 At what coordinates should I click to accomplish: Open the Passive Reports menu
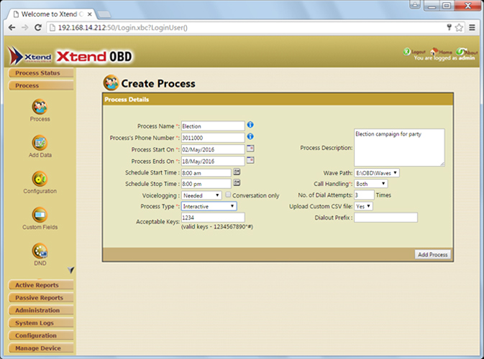tap(41, 298)
